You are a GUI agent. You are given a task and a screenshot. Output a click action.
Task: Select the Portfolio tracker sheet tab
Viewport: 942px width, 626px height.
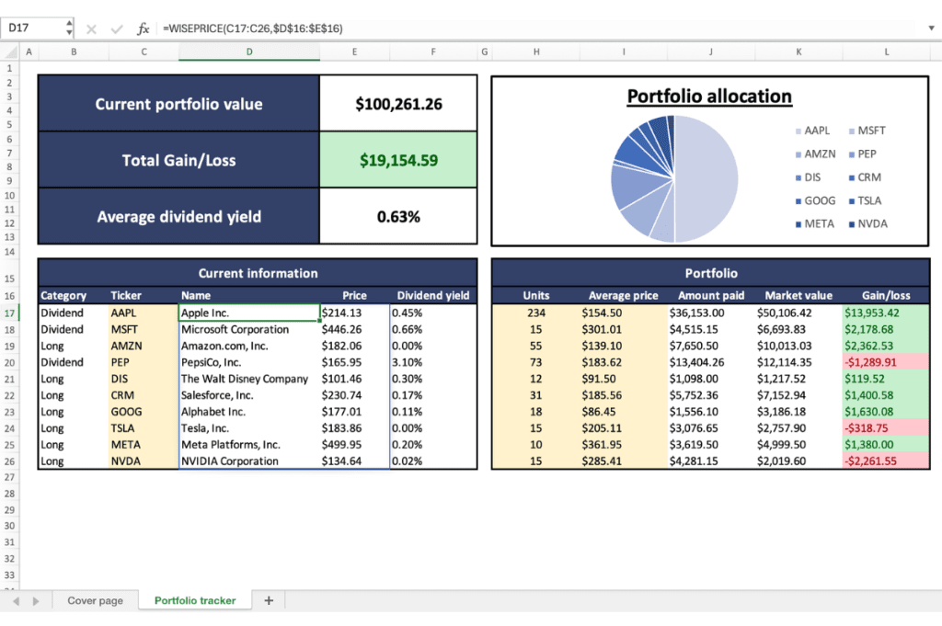(195, 600)
